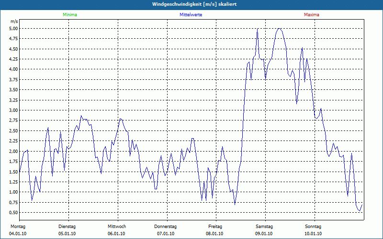This screenshot has width=383, height=239.
Task: Click the 1,25 y-axis value
Action: pyautogui.click(x=14, y=182)
